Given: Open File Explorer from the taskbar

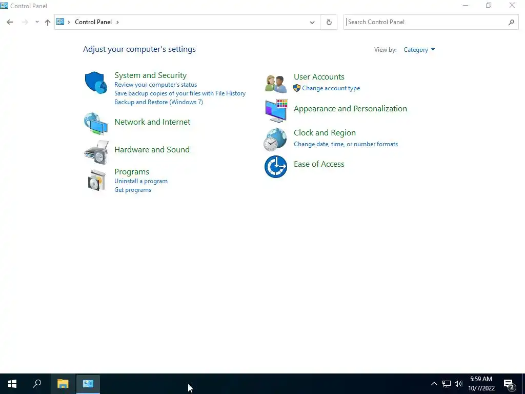Looking at the screenshot, I should tap(63, 384).
